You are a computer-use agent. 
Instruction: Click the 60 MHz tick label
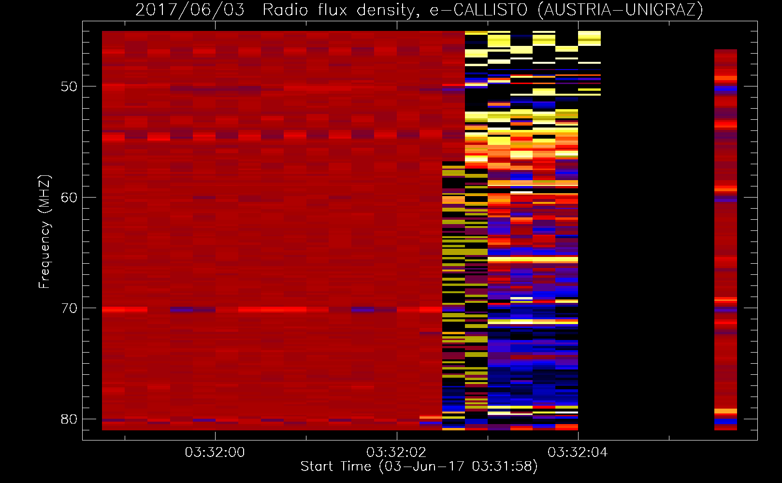coord(69,197)
